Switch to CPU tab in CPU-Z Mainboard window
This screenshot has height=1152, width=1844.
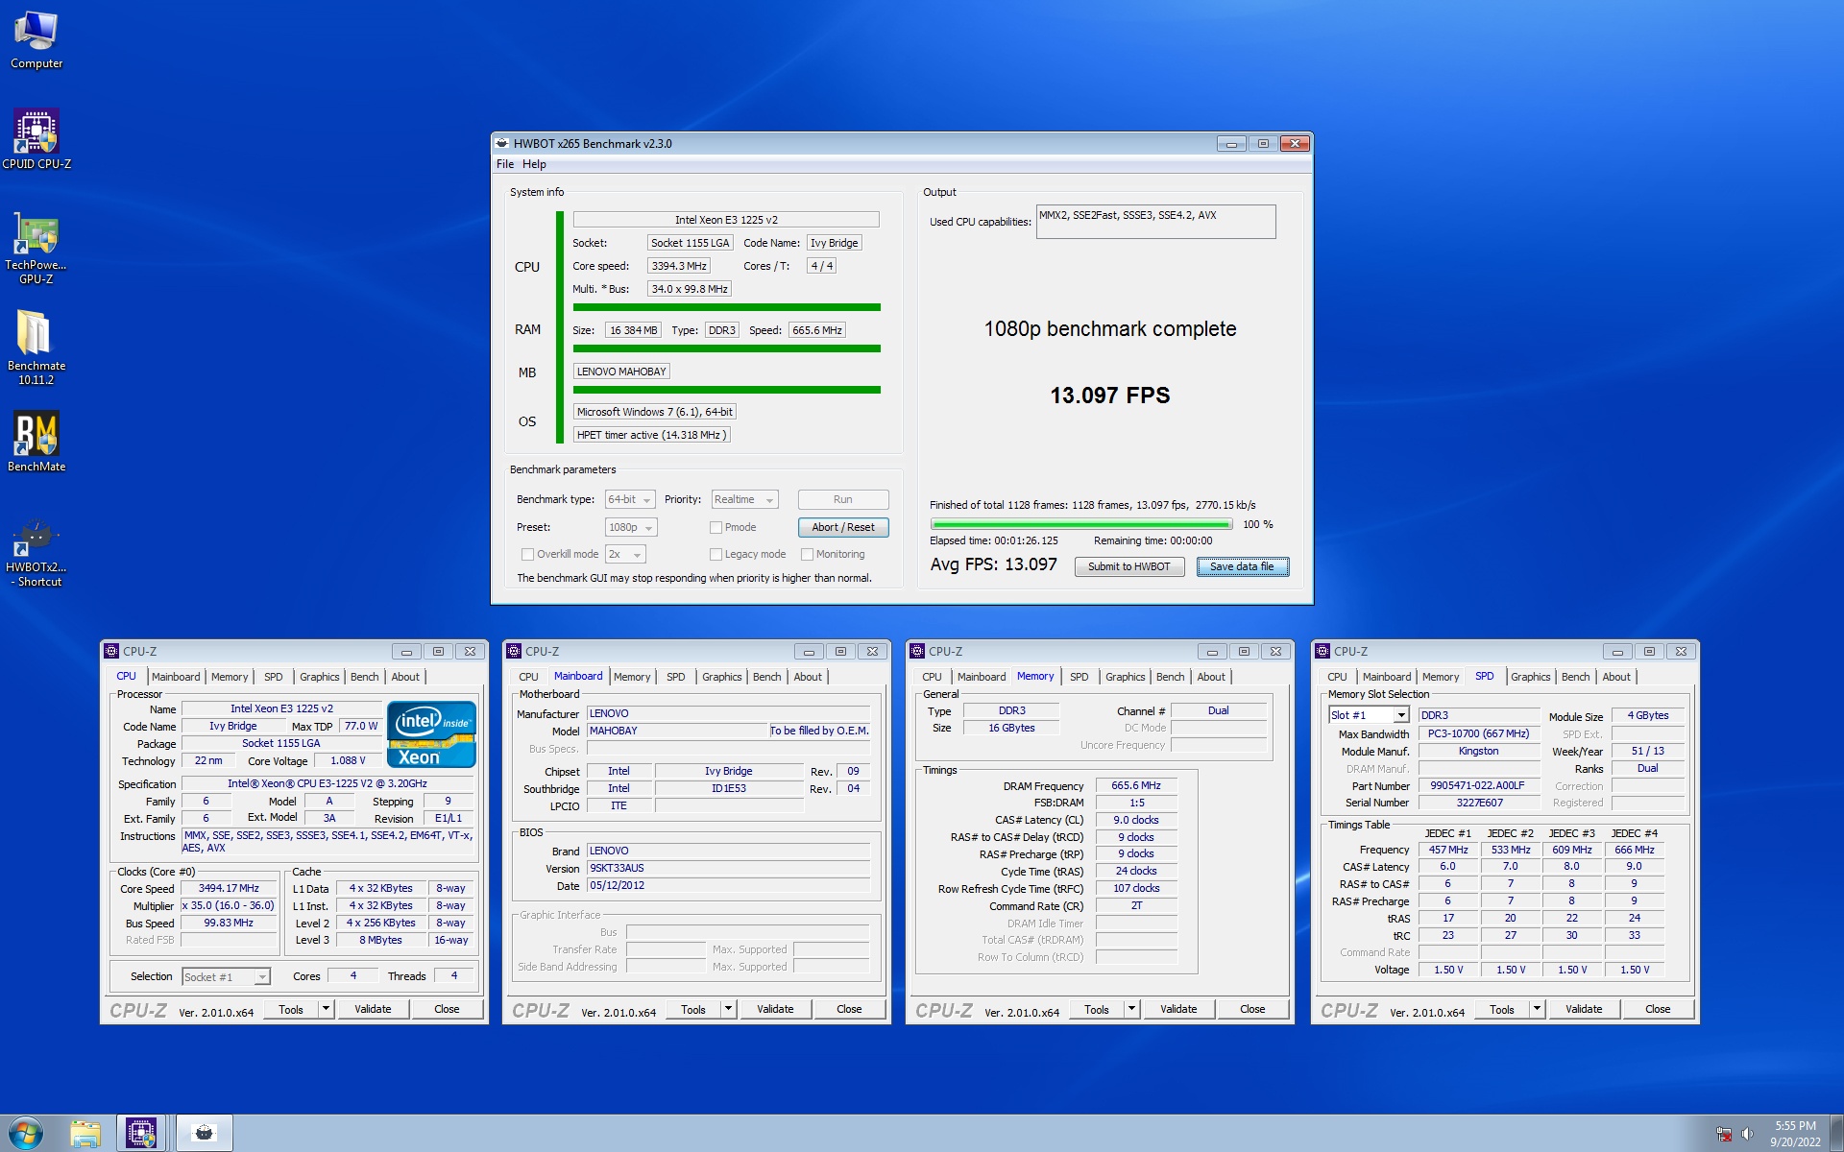pos(528,677)
